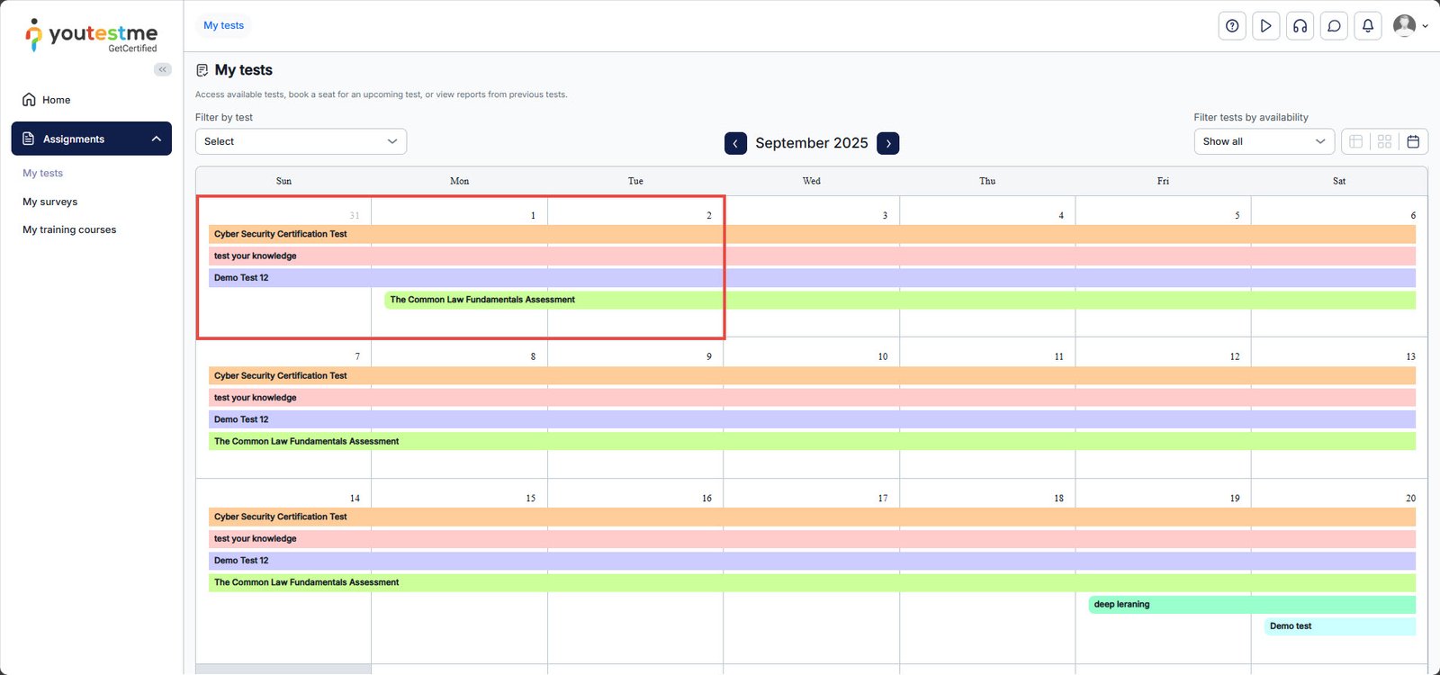The image size is (1440, 675).
Task: Switch to grid card view
Action: click(x=1384, y=141)
